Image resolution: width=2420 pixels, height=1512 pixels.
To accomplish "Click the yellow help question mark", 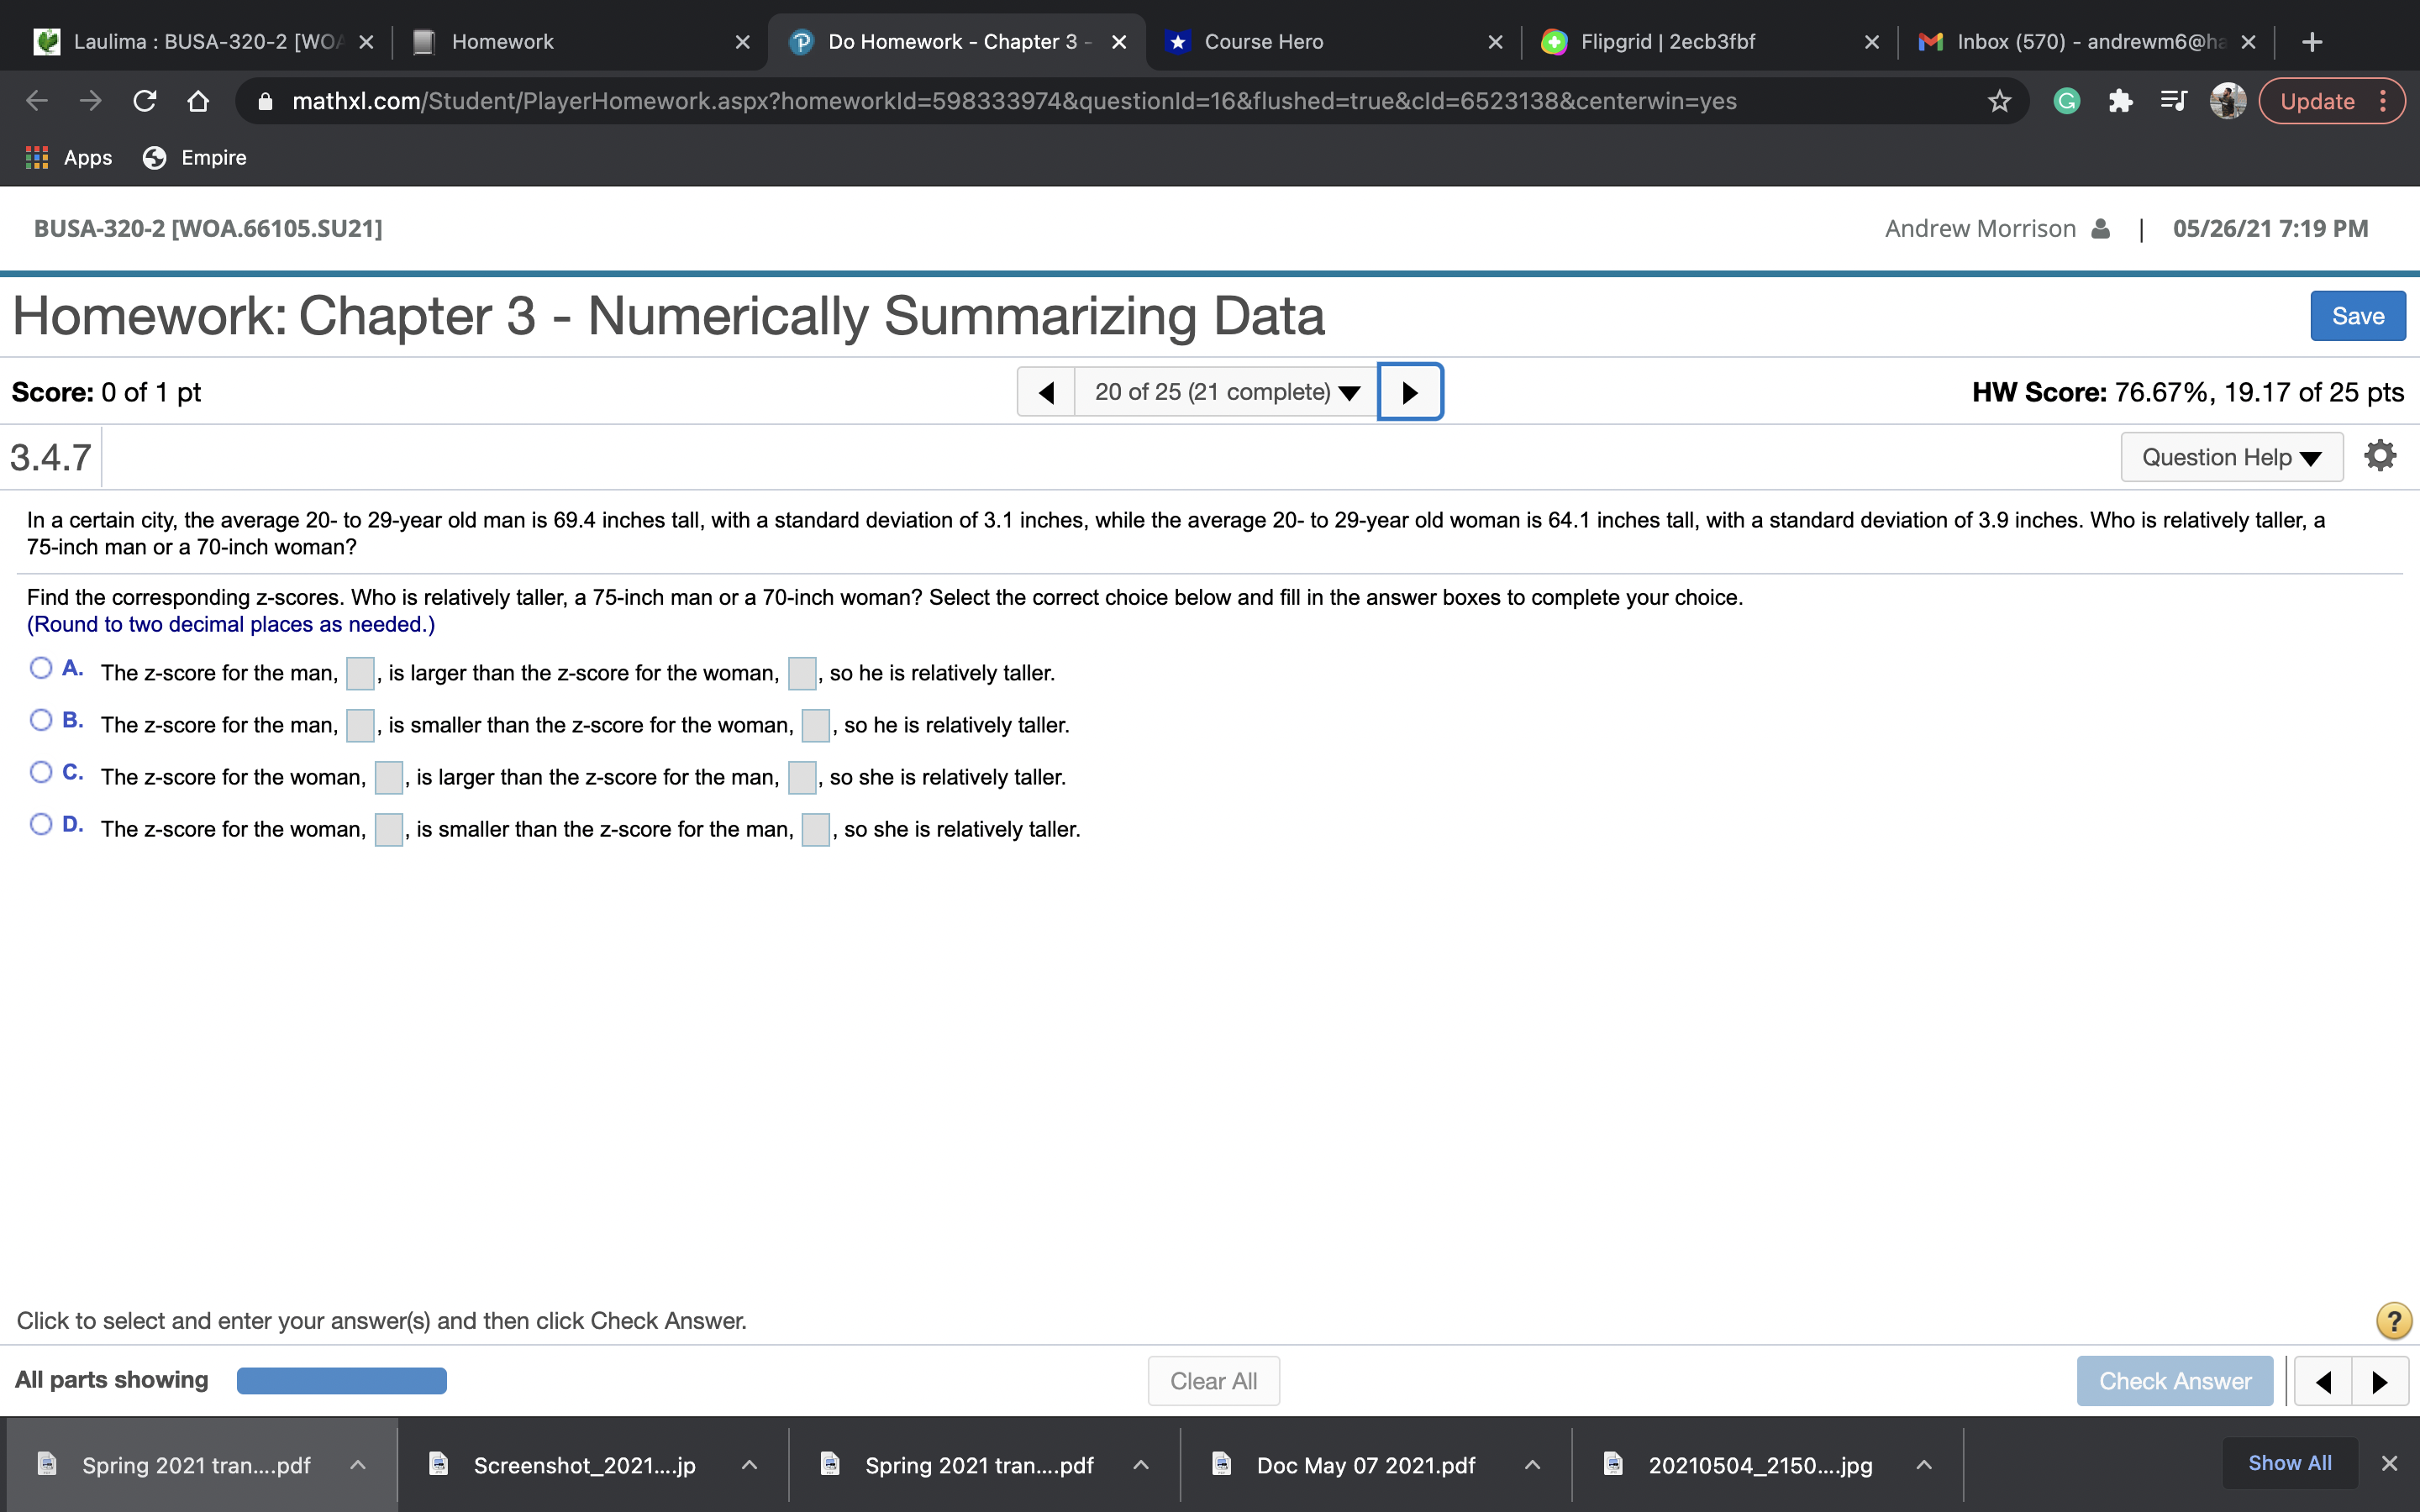I will pos(2392,1320).
